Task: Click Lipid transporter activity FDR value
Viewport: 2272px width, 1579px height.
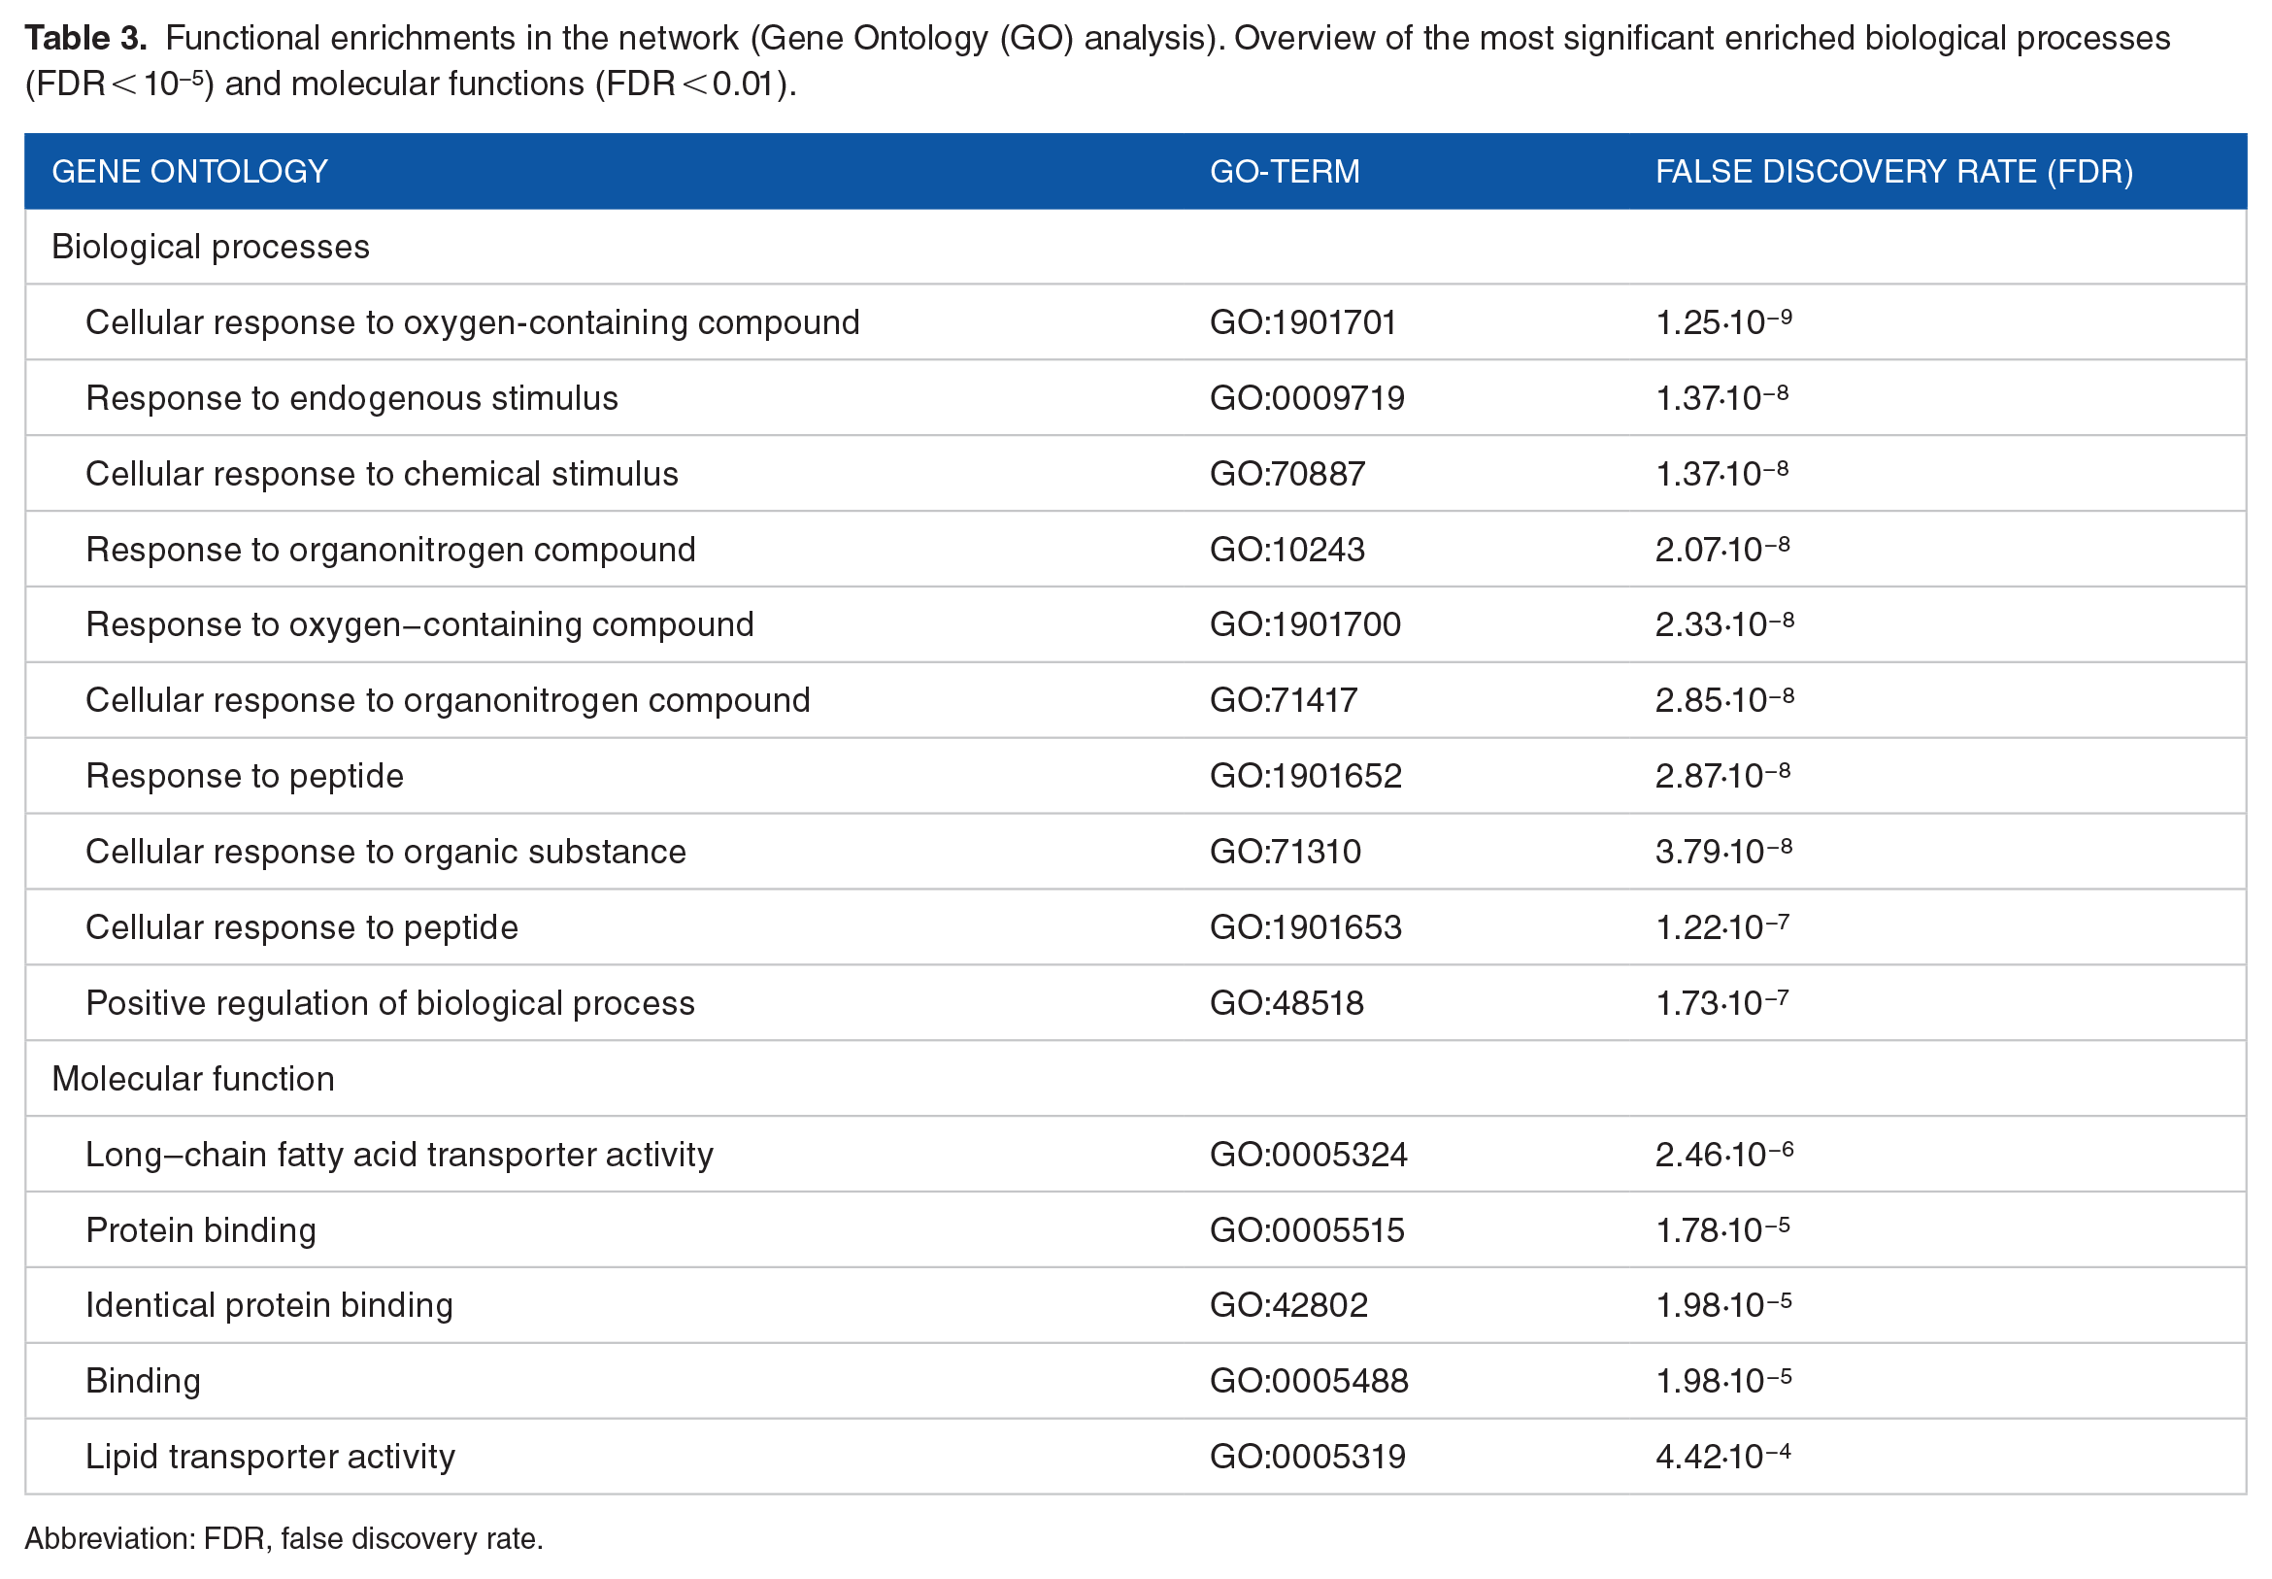Action: pos(1722,1456)
